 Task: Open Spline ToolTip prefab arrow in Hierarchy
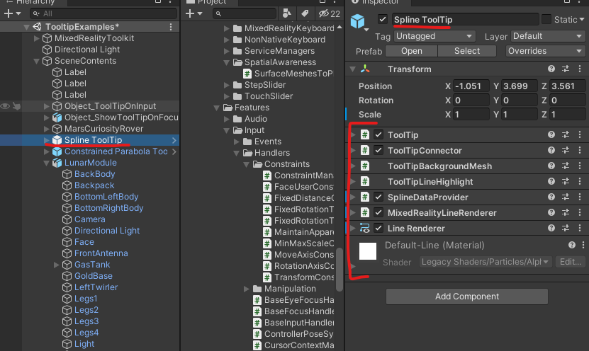click(174, 140)
